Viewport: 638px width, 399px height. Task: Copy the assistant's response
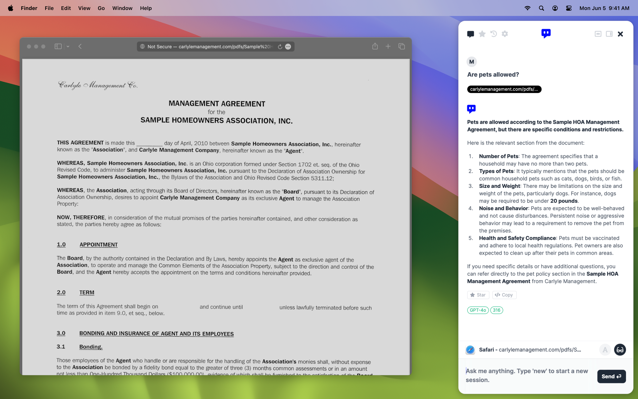click(x=504, y=295)
